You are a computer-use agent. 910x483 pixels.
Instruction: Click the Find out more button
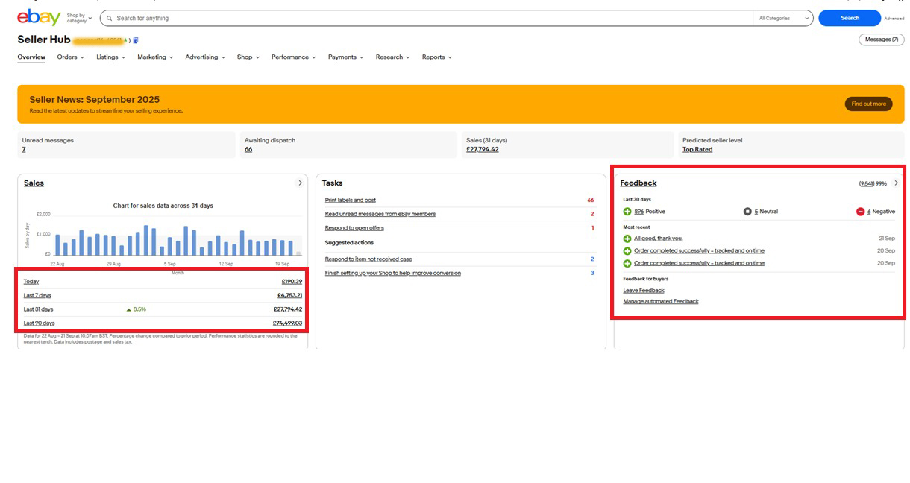point(868,104)
